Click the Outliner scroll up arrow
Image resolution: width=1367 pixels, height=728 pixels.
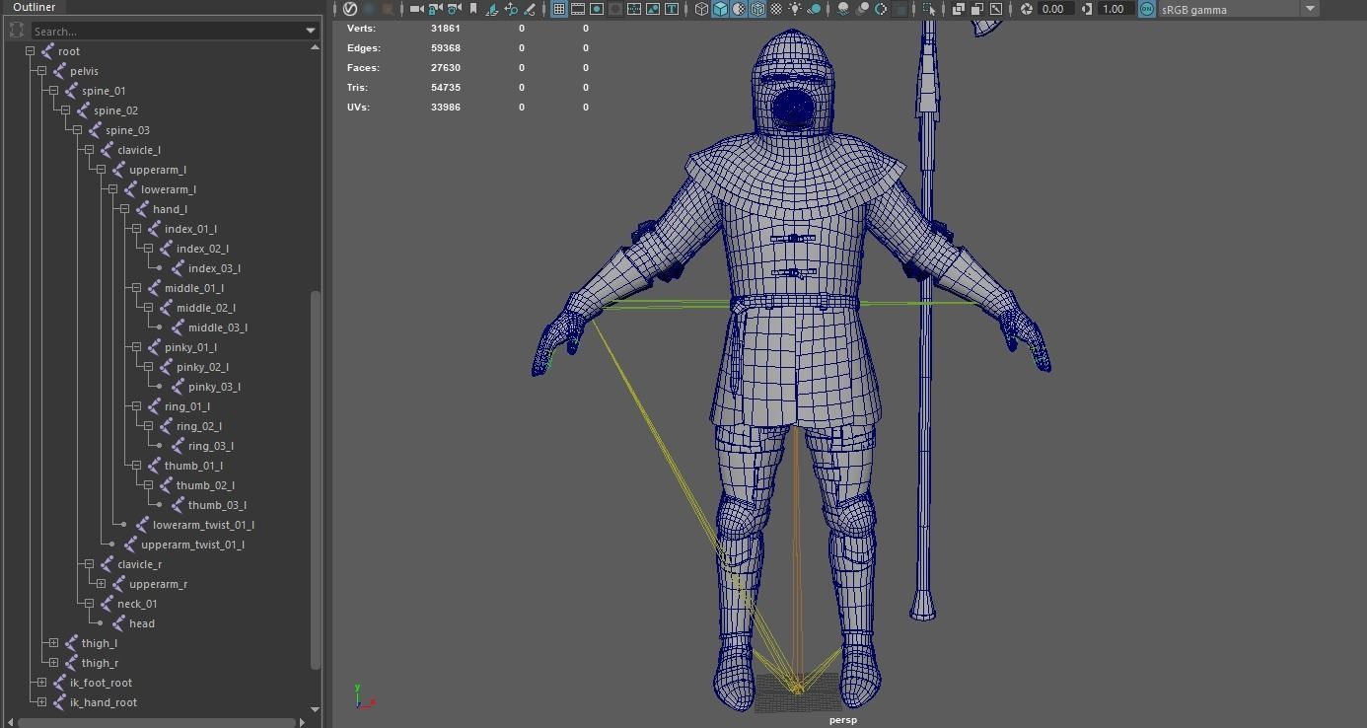(x=316, y=46)
